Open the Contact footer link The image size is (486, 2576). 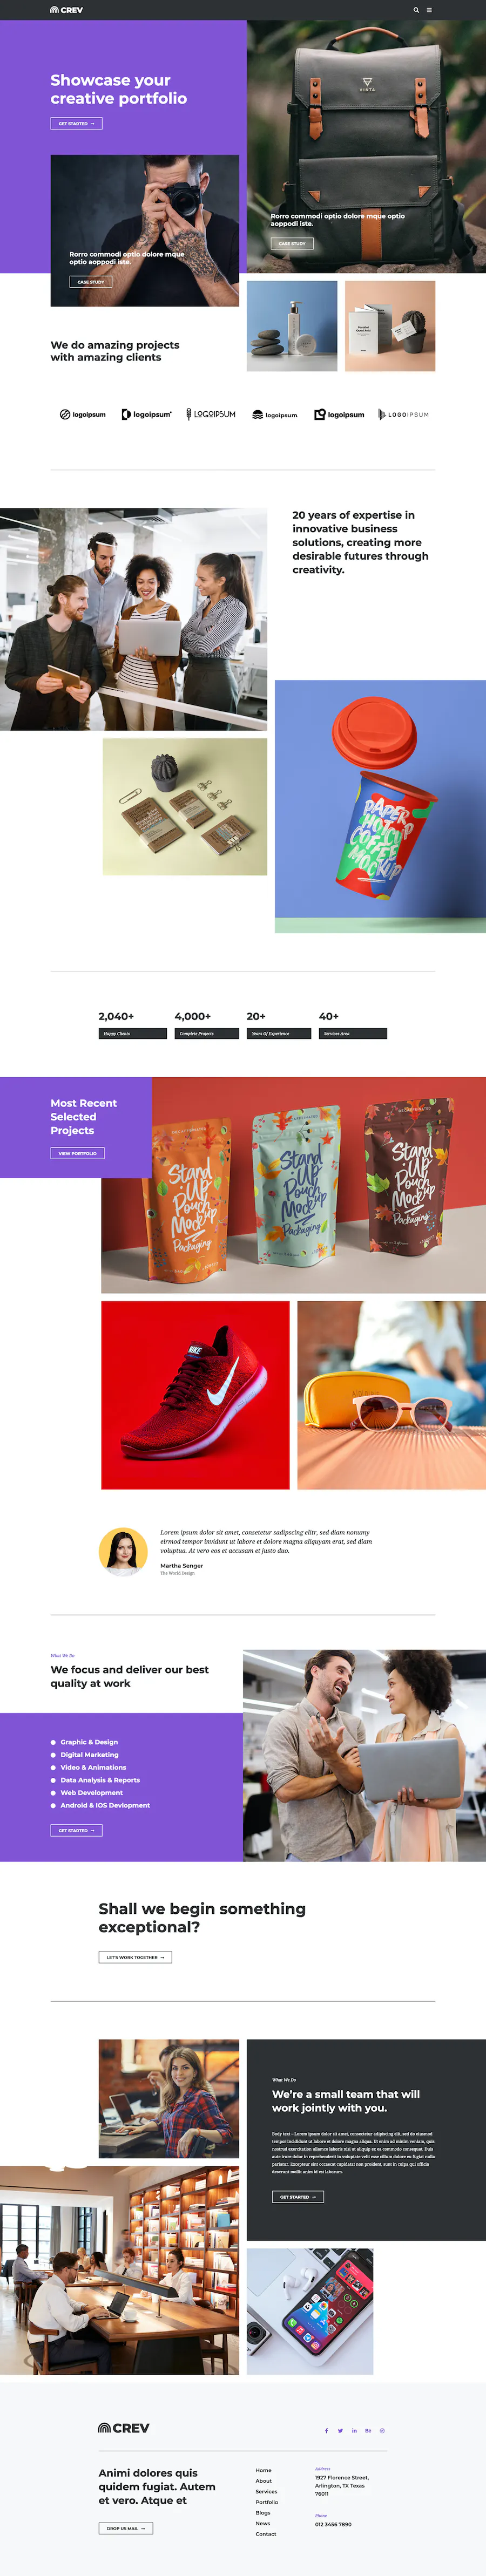(x=266, y=2534)
